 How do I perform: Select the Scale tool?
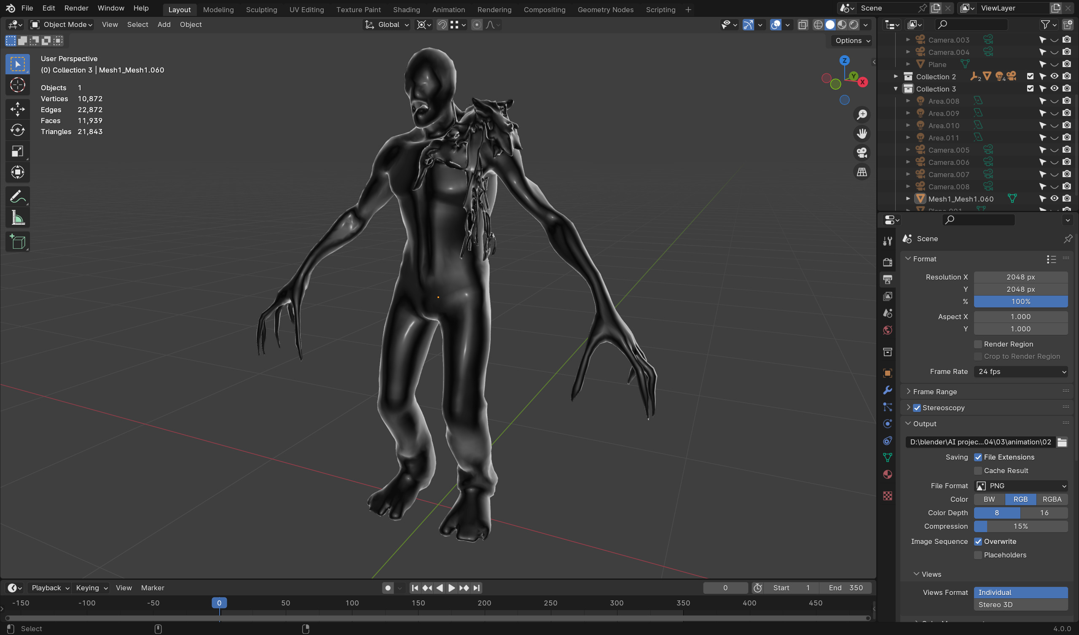[x=18, y=151]
